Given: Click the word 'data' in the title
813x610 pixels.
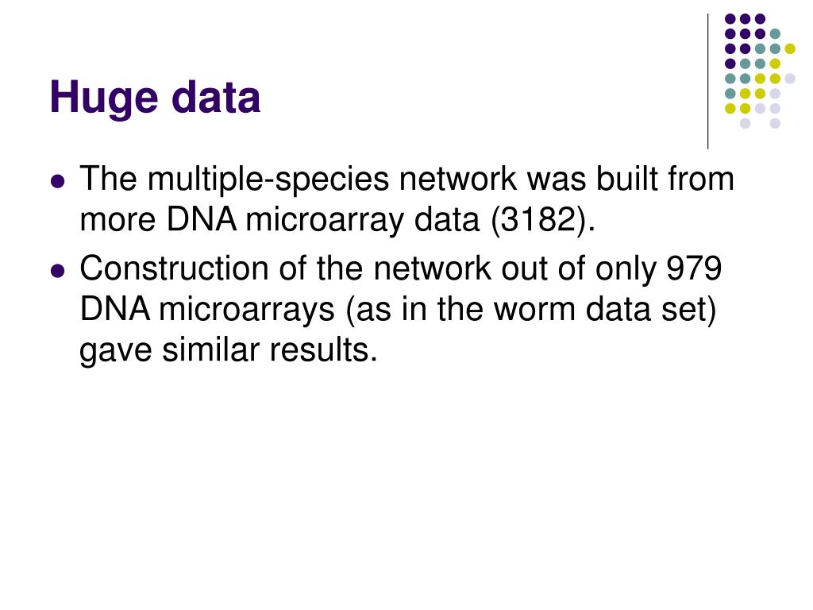Looking at the screenshot, I should [216, 97].
